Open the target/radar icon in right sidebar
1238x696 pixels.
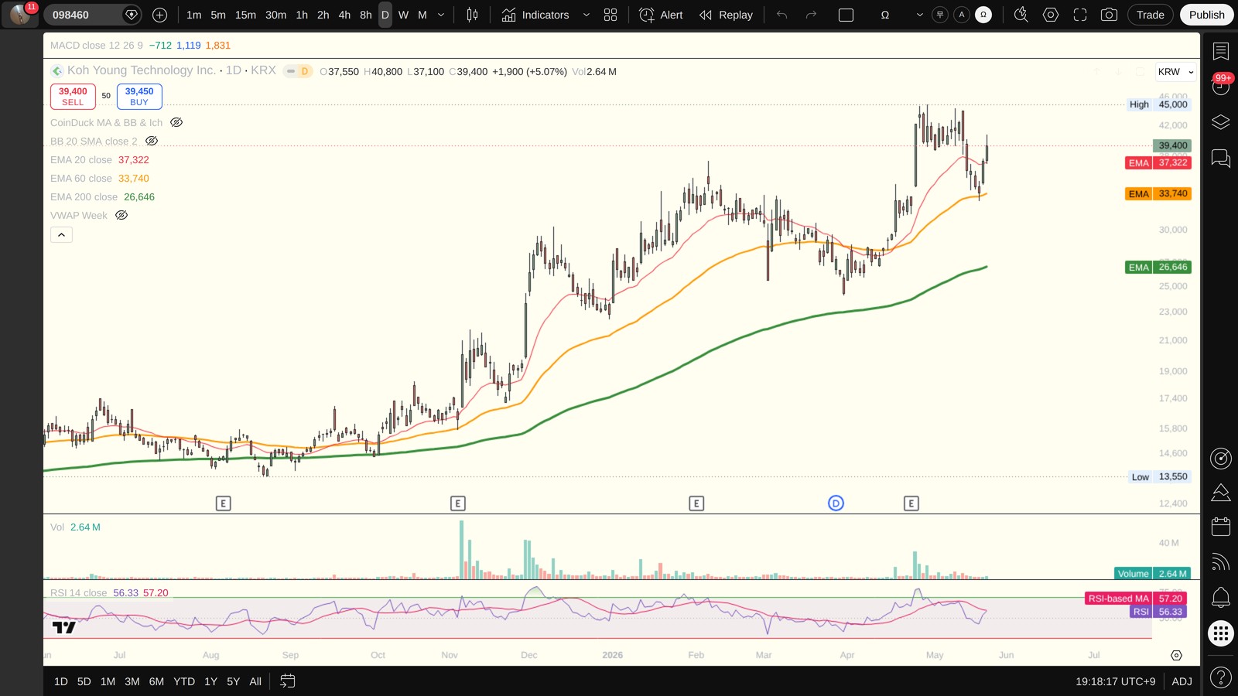(x=1221, y=458)
